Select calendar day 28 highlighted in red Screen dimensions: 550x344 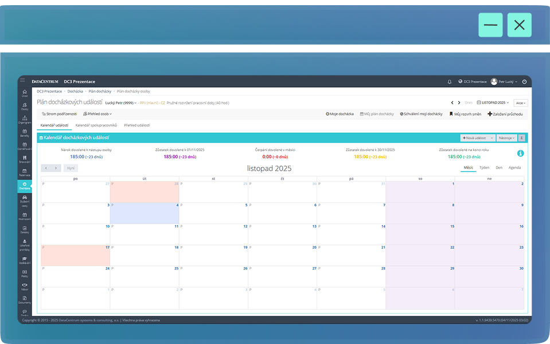click(x=145, y=192)
